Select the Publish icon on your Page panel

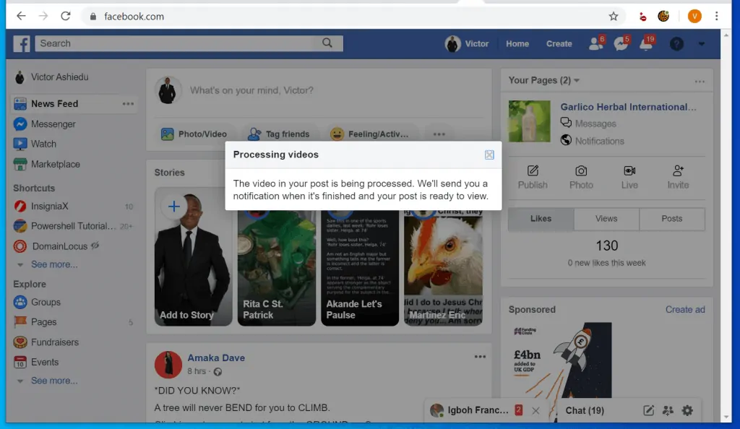533,173
